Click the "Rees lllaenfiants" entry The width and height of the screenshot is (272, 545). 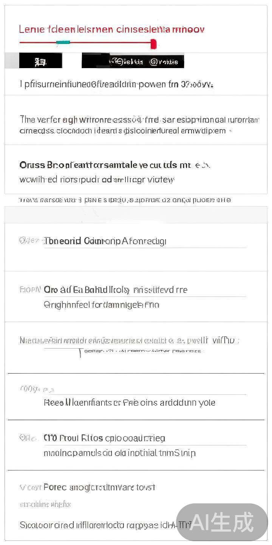pyautogui.click(x=129, y=402)
